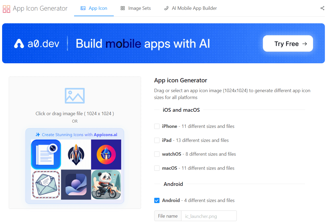Click the share icon in top right
Viewport: 336px width, 224px height.
coord(323,8)
